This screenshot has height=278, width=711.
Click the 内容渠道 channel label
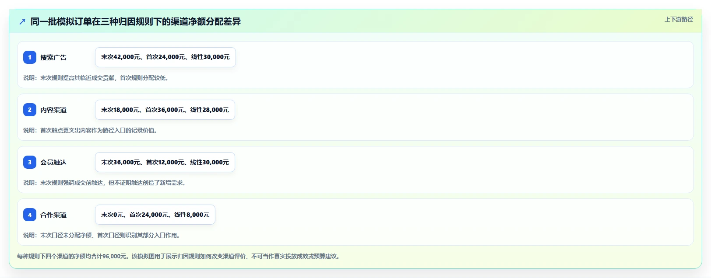53,110
